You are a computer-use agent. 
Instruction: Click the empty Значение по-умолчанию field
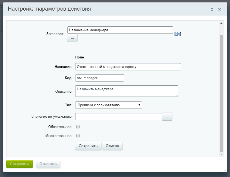point(118,116)
